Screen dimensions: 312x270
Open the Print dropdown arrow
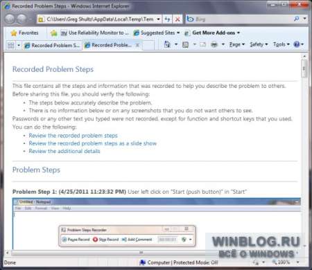point(223,44)
